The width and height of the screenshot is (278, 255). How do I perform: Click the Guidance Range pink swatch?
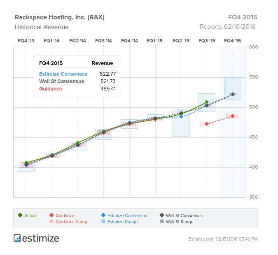(x=51, y=221)
